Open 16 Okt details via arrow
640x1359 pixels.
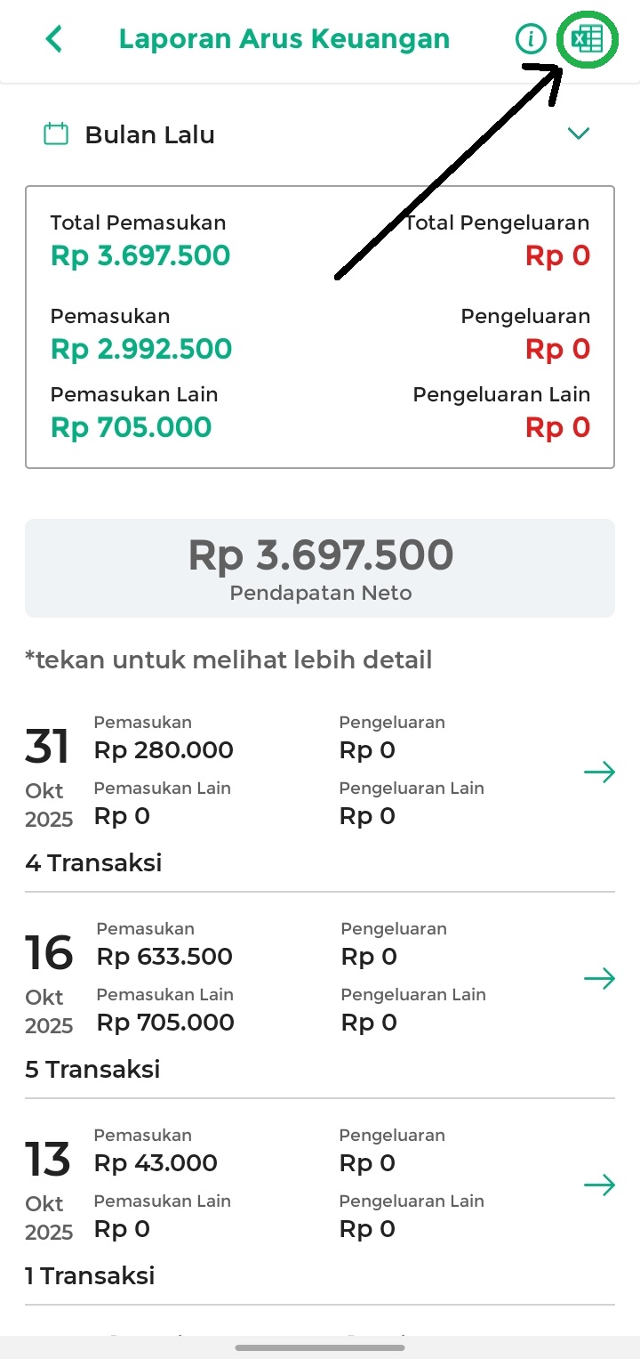(599, 979)
